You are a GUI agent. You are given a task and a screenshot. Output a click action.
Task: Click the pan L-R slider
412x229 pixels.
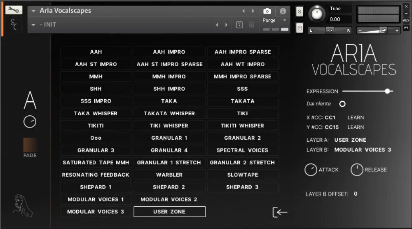[330, 30]
